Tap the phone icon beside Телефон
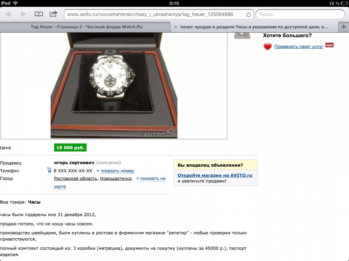The width and height of the screenshot is (349, 261). [x=49, y=170]
